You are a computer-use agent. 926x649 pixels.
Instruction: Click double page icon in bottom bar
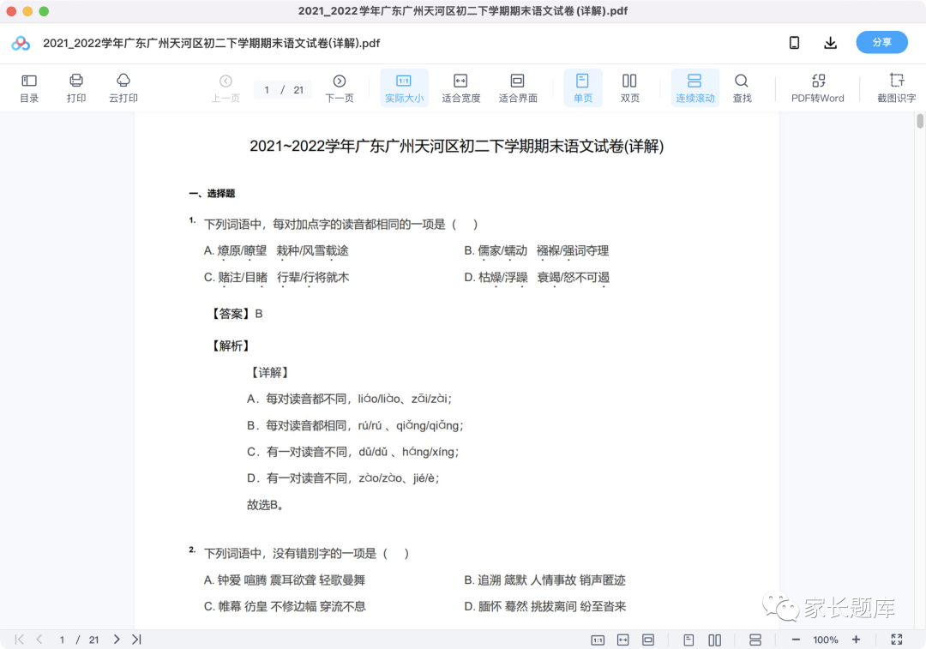[x=714, y=640]
